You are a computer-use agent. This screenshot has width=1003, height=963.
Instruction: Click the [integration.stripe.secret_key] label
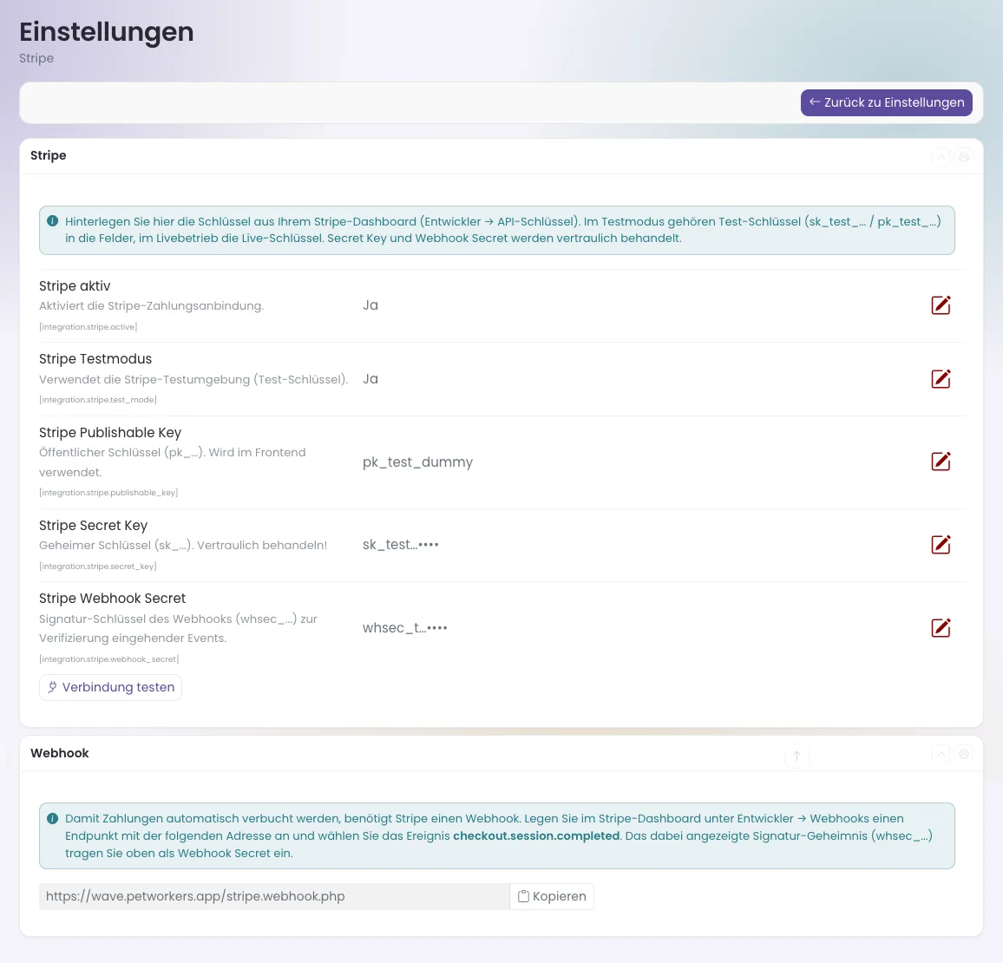click(x=98, y=566)
